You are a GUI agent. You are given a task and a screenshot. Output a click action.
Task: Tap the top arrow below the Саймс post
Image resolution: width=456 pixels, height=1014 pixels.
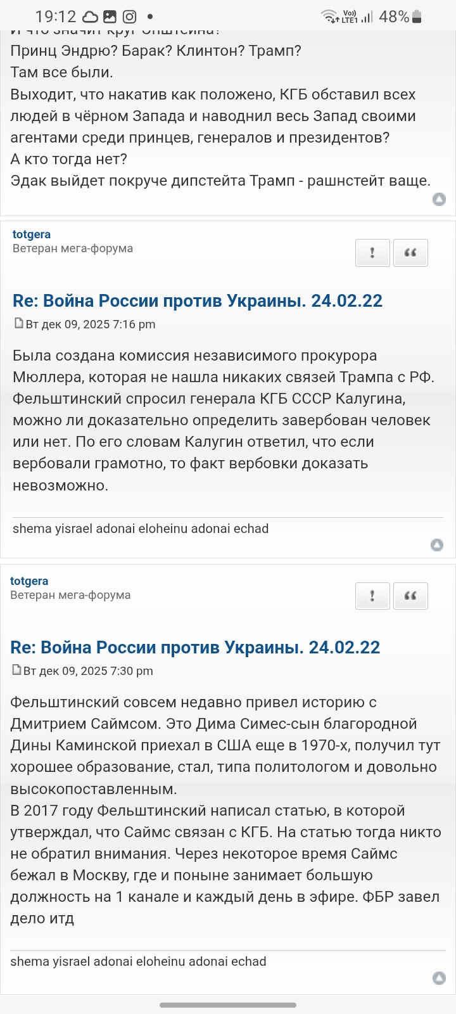pyautogui.click(x=438, y=978)
